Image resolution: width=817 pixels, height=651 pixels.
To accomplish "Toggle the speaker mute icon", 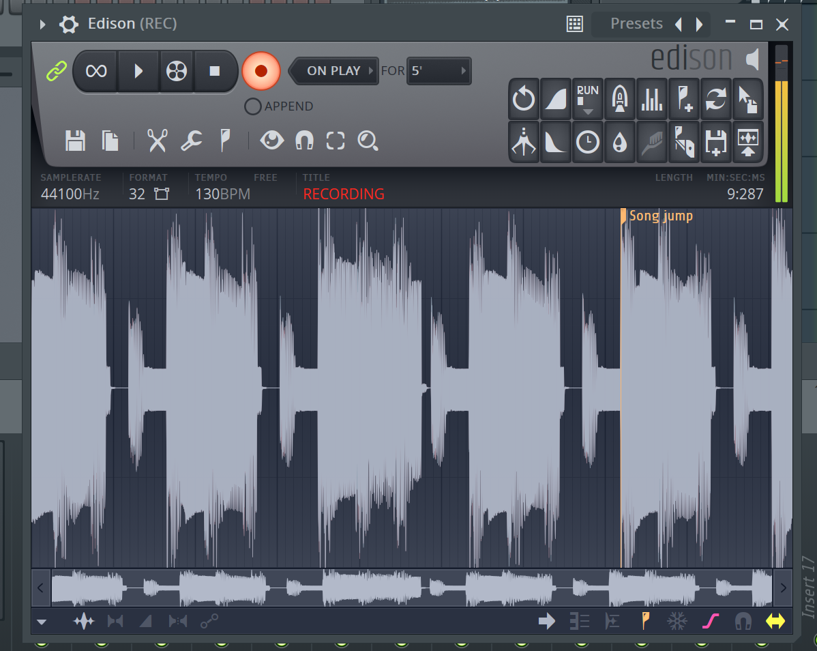I will point(752,59).
